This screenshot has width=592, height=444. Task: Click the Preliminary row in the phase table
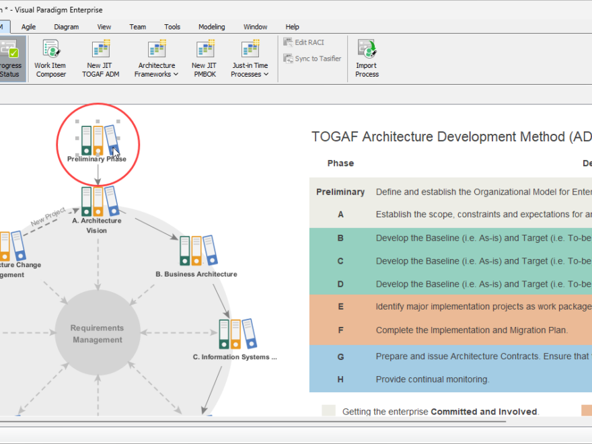pyautogui.click(x=340, y=192)
